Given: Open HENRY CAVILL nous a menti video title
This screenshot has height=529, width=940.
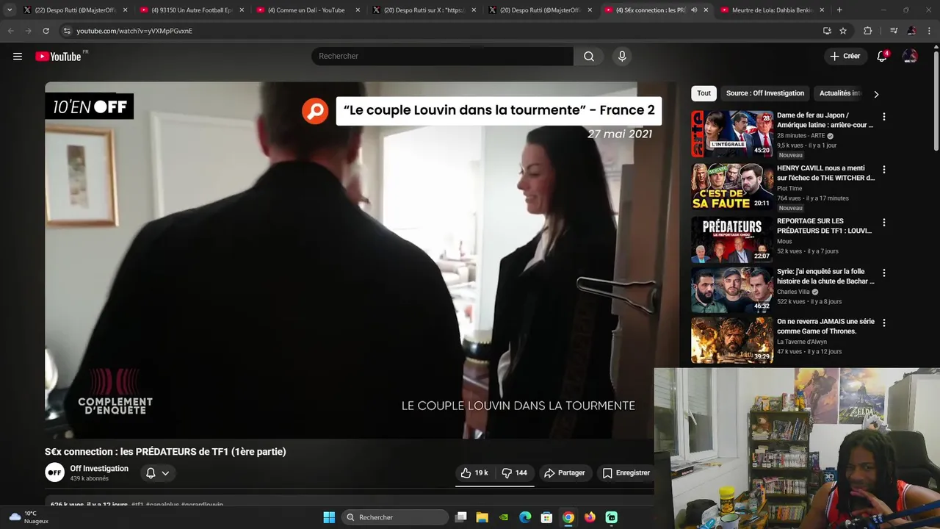Looking at the screenshot, I should tap(826, 173).
